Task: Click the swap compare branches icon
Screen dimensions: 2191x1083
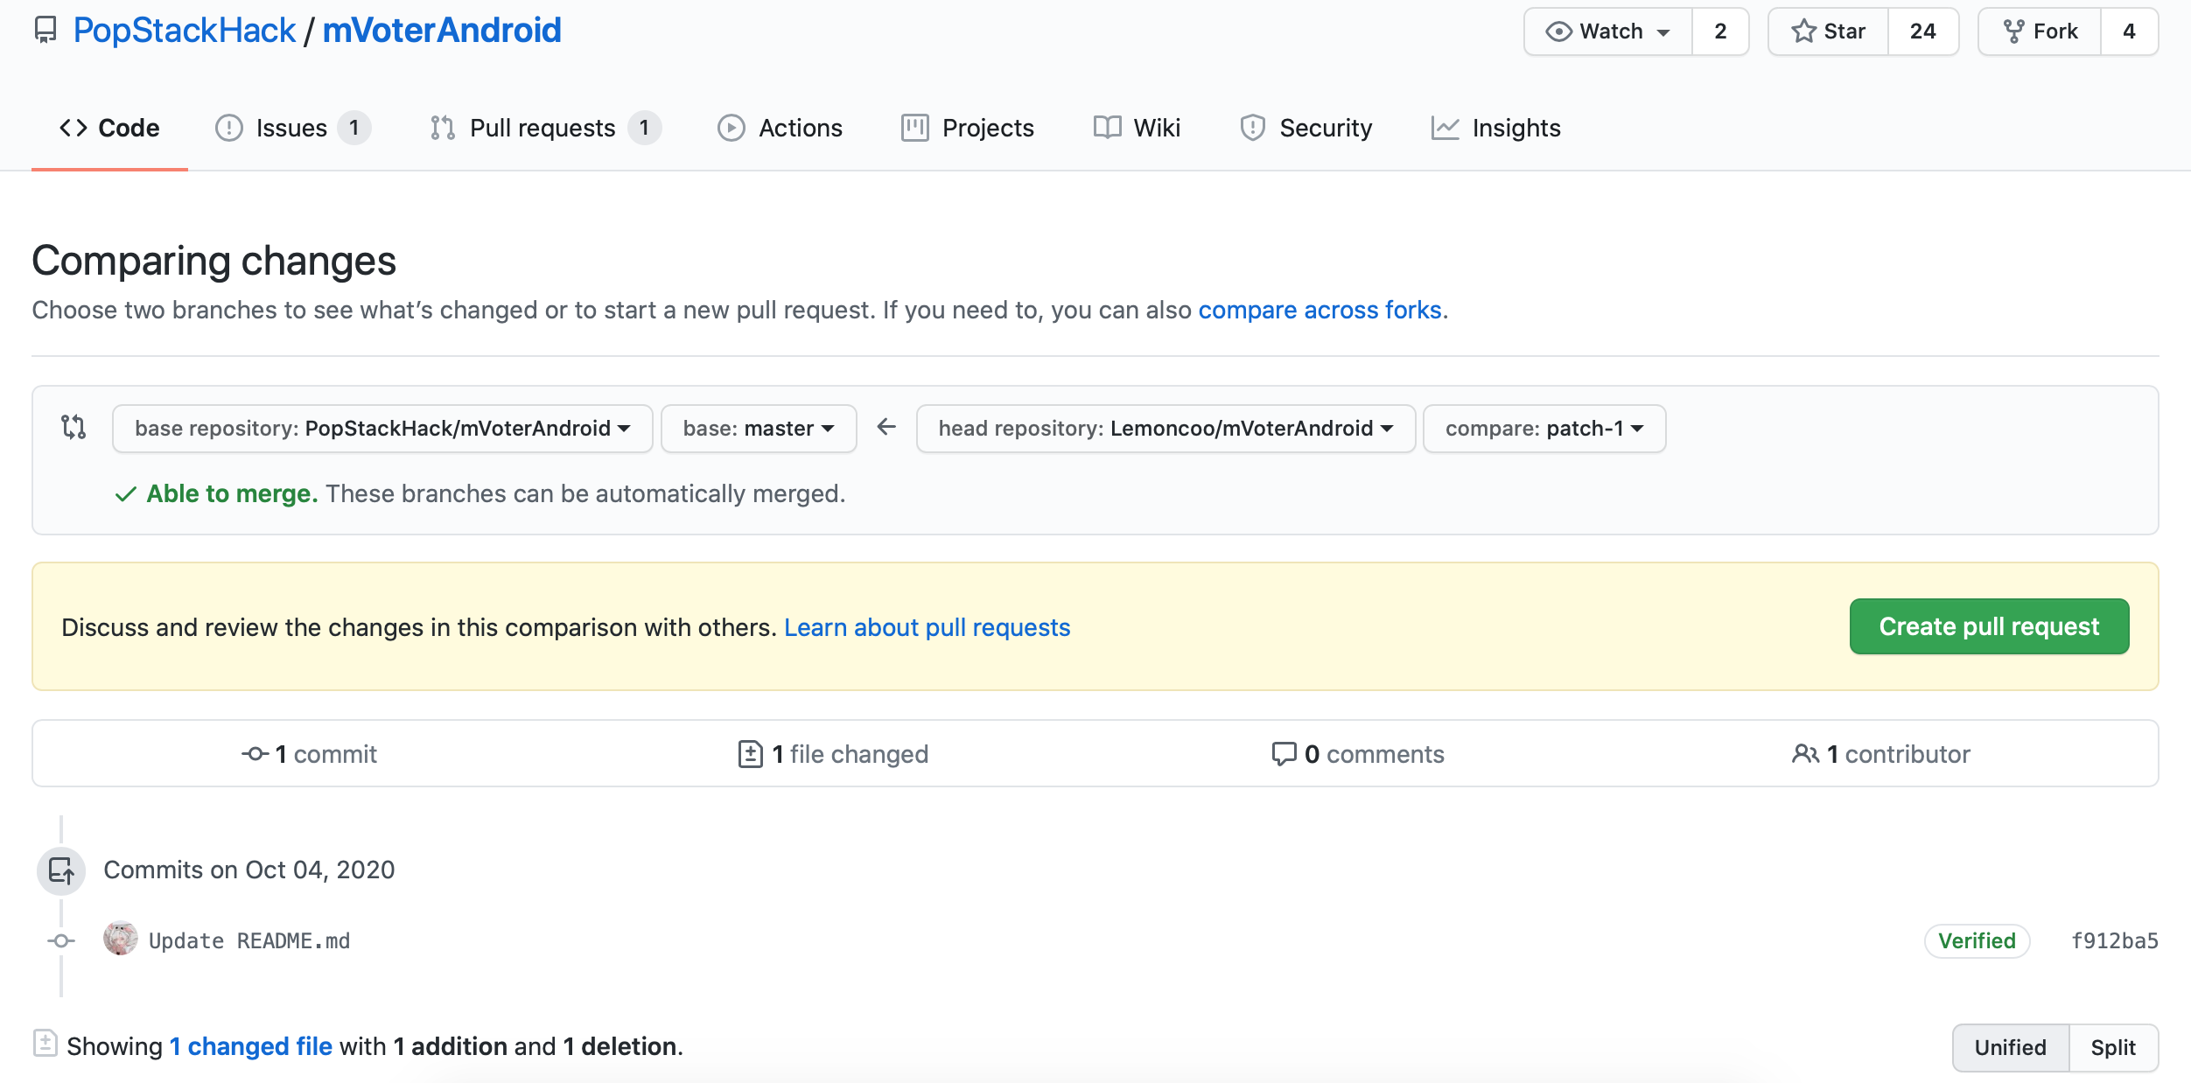Action: pos(73,427)
